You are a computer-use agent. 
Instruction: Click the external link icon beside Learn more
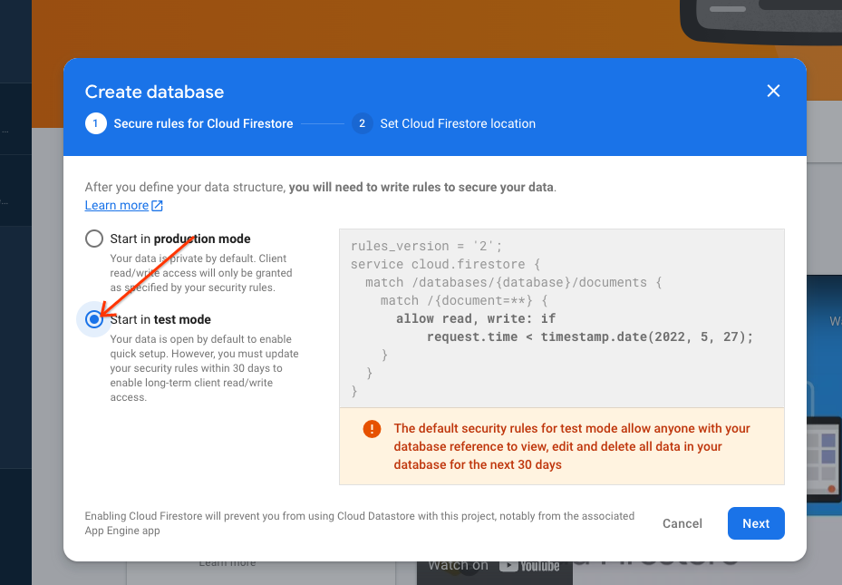158,206
